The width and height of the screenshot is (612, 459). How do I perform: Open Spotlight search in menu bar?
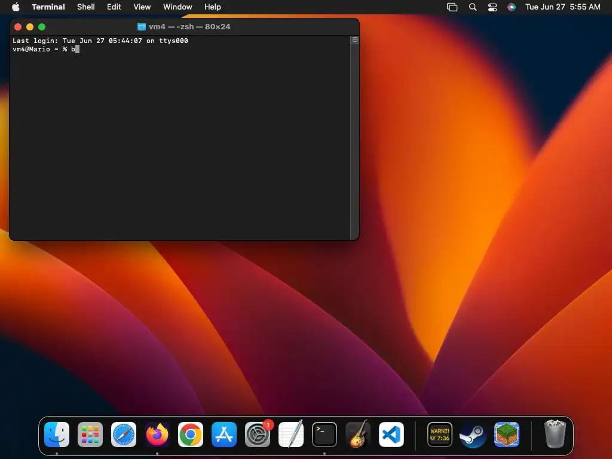(x=473, y=7)
